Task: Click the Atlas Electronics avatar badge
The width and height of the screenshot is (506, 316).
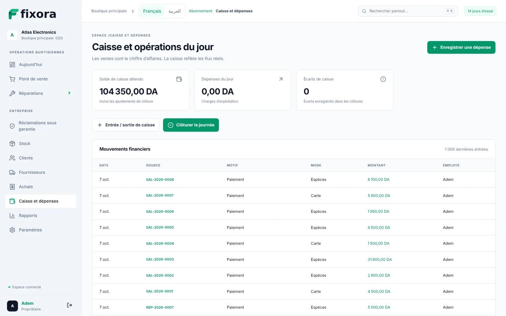Action: pyautogui.click(x=12, y=35)
